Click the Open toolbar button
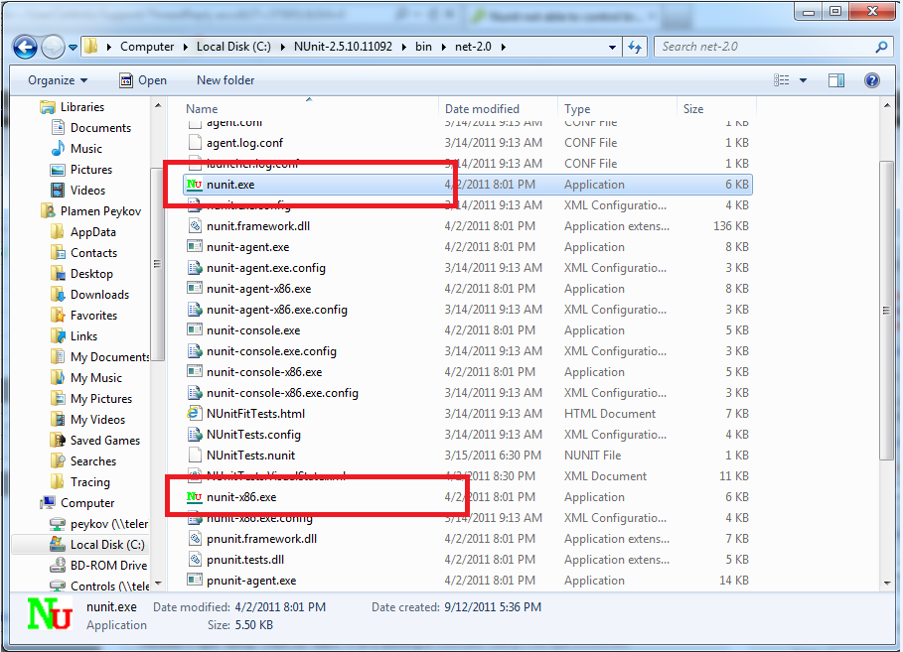The width and height of the screenshot is (903, 652). tap(143, 80)
